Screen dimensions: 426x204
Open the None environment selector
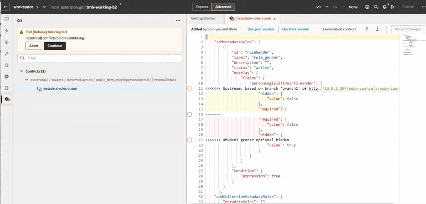353,7
